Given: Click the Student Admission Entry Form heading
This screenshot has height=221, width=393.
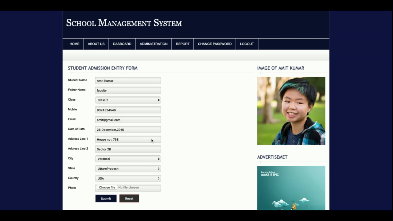Looking at the screenshot, I should click(x=103, y=68).
